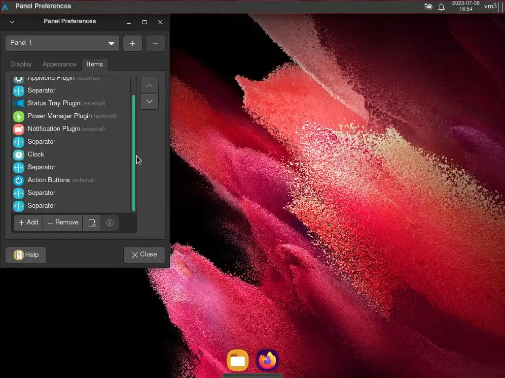This screenshot has height=378, width=505.
Task: Launch file manager from the dock
Action: tap(238, 360)
